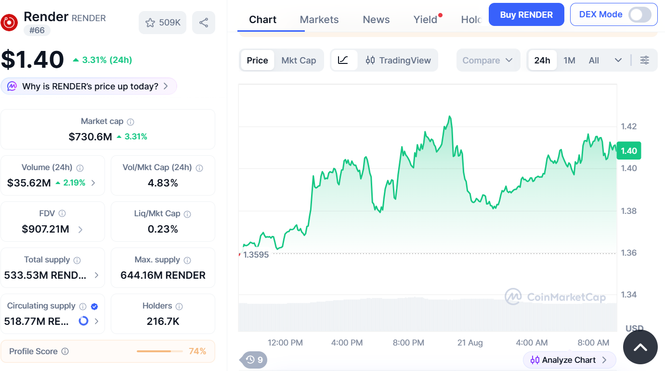The height and width of the screenshot is (371, 665).
Task: Click the Vol/Mkt Cap (24h) info icon
Action: tap(199, 168)
